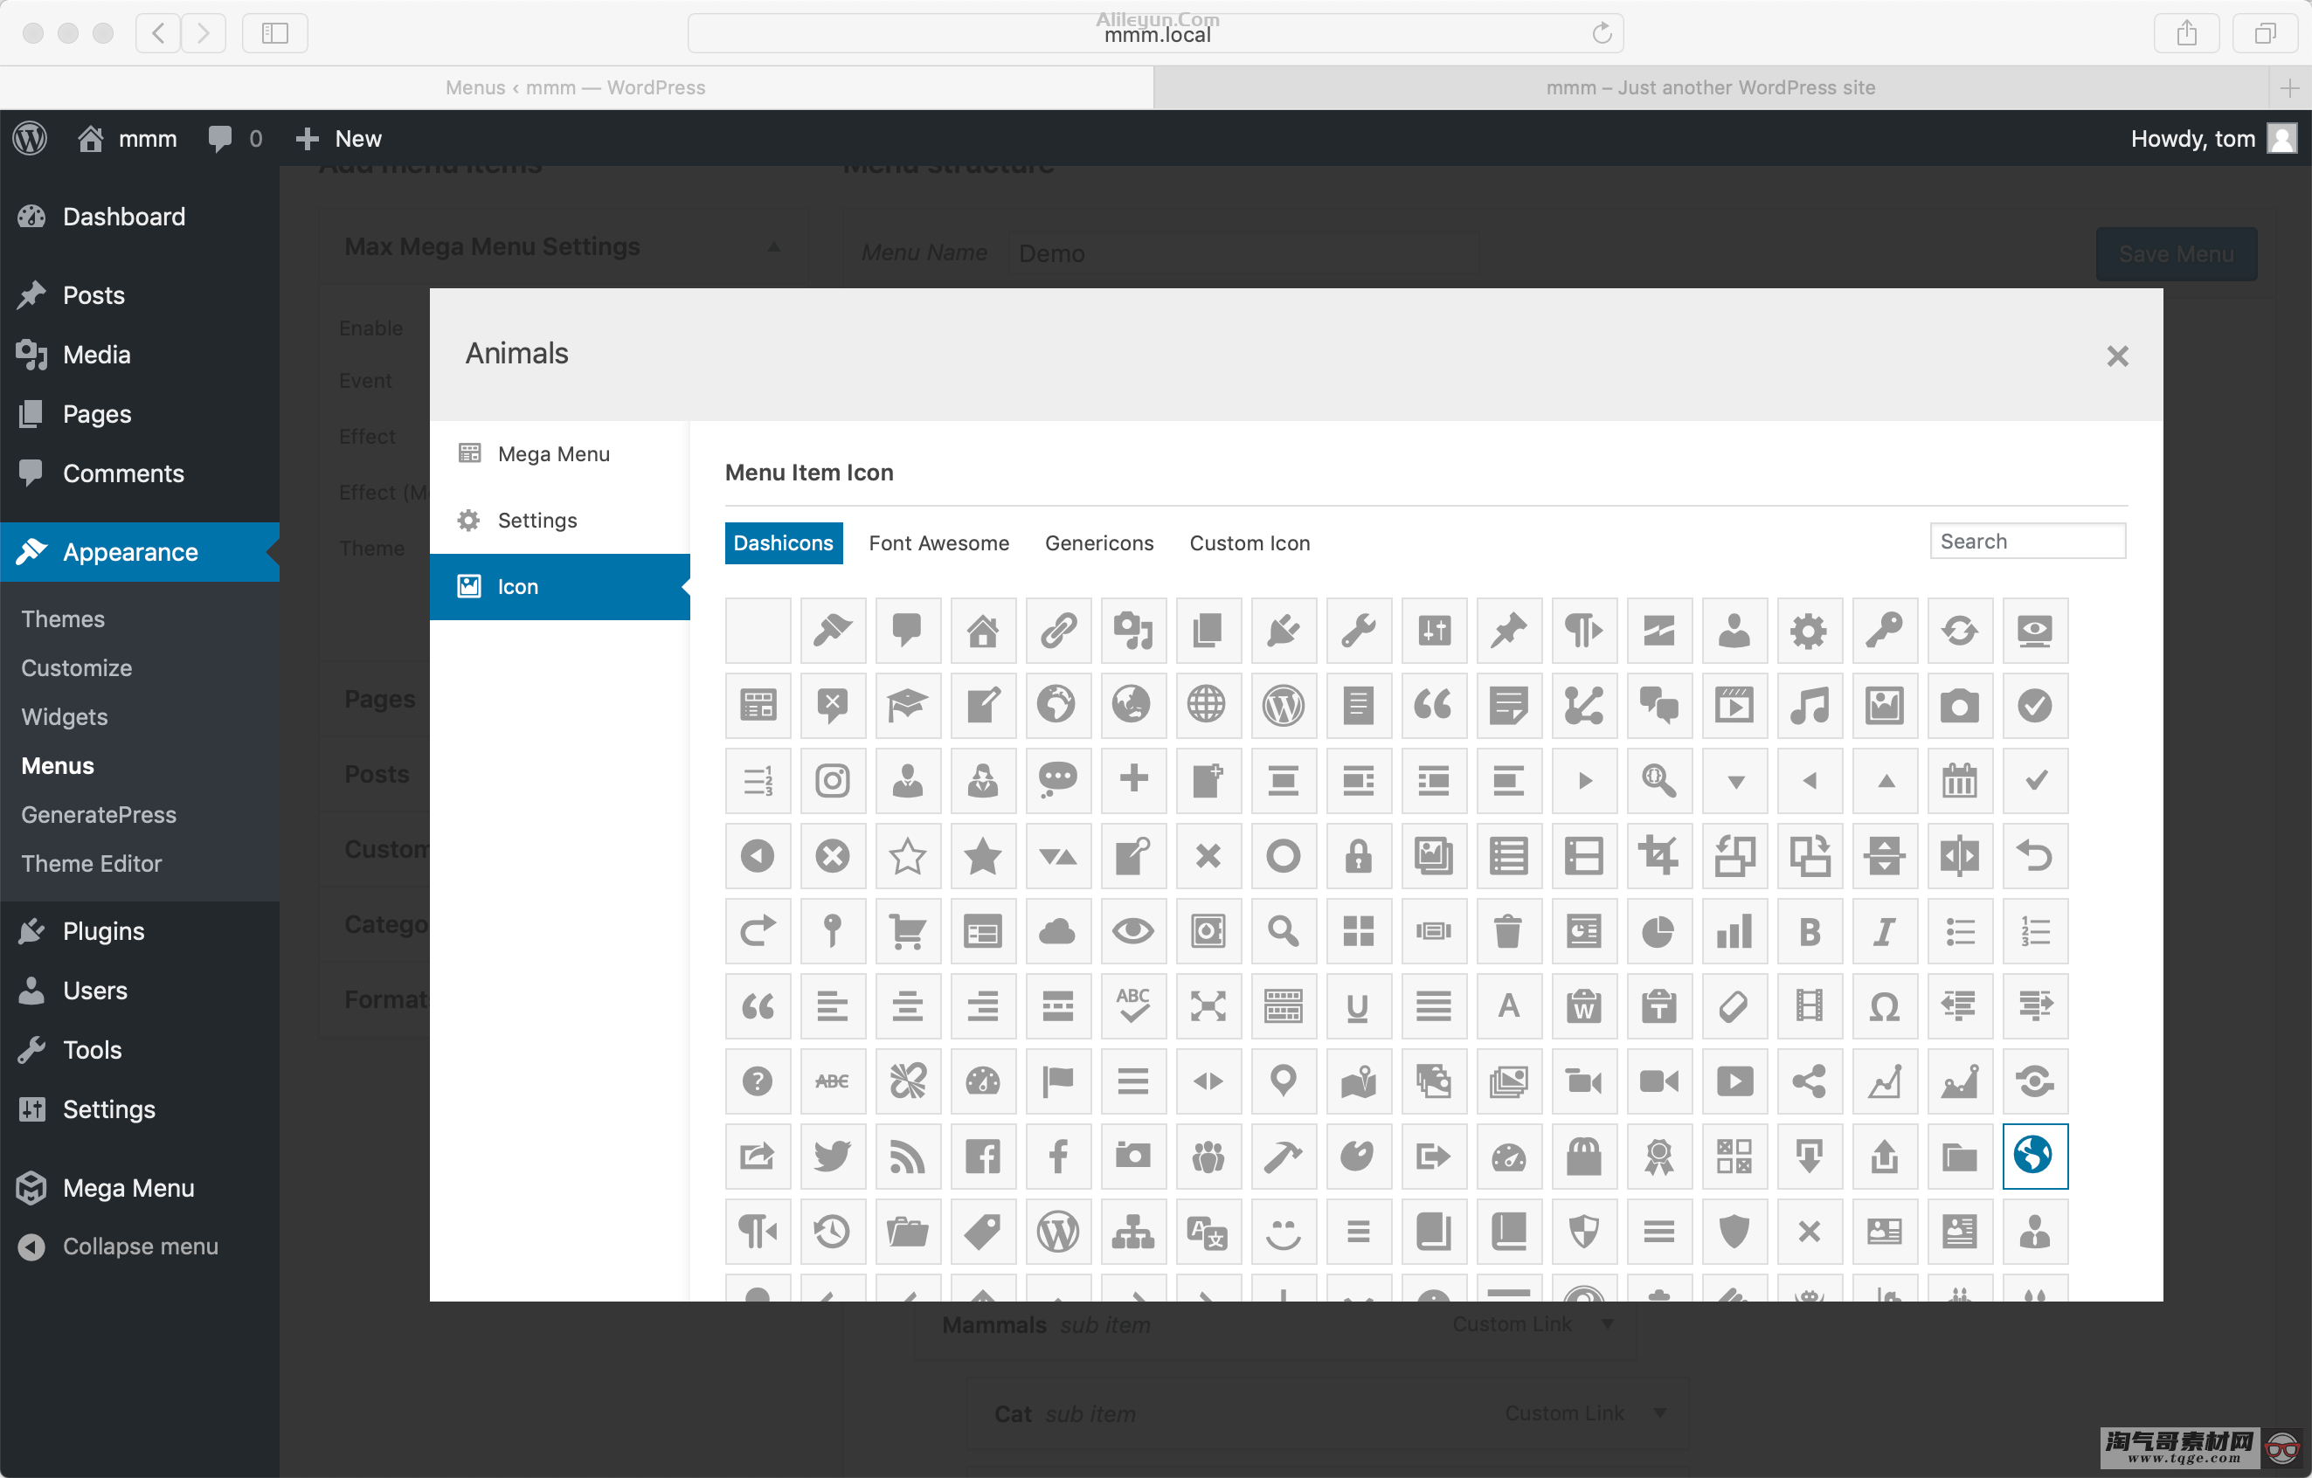This screenshot has width=2312, height=1478.
Task: Select the globe/world icon in icon picker
Action: (x=2034, y=1157)
